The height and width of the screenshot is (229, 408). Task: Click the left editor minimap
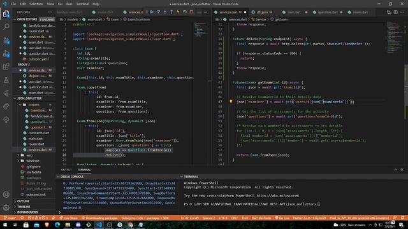tap(201, 30)
